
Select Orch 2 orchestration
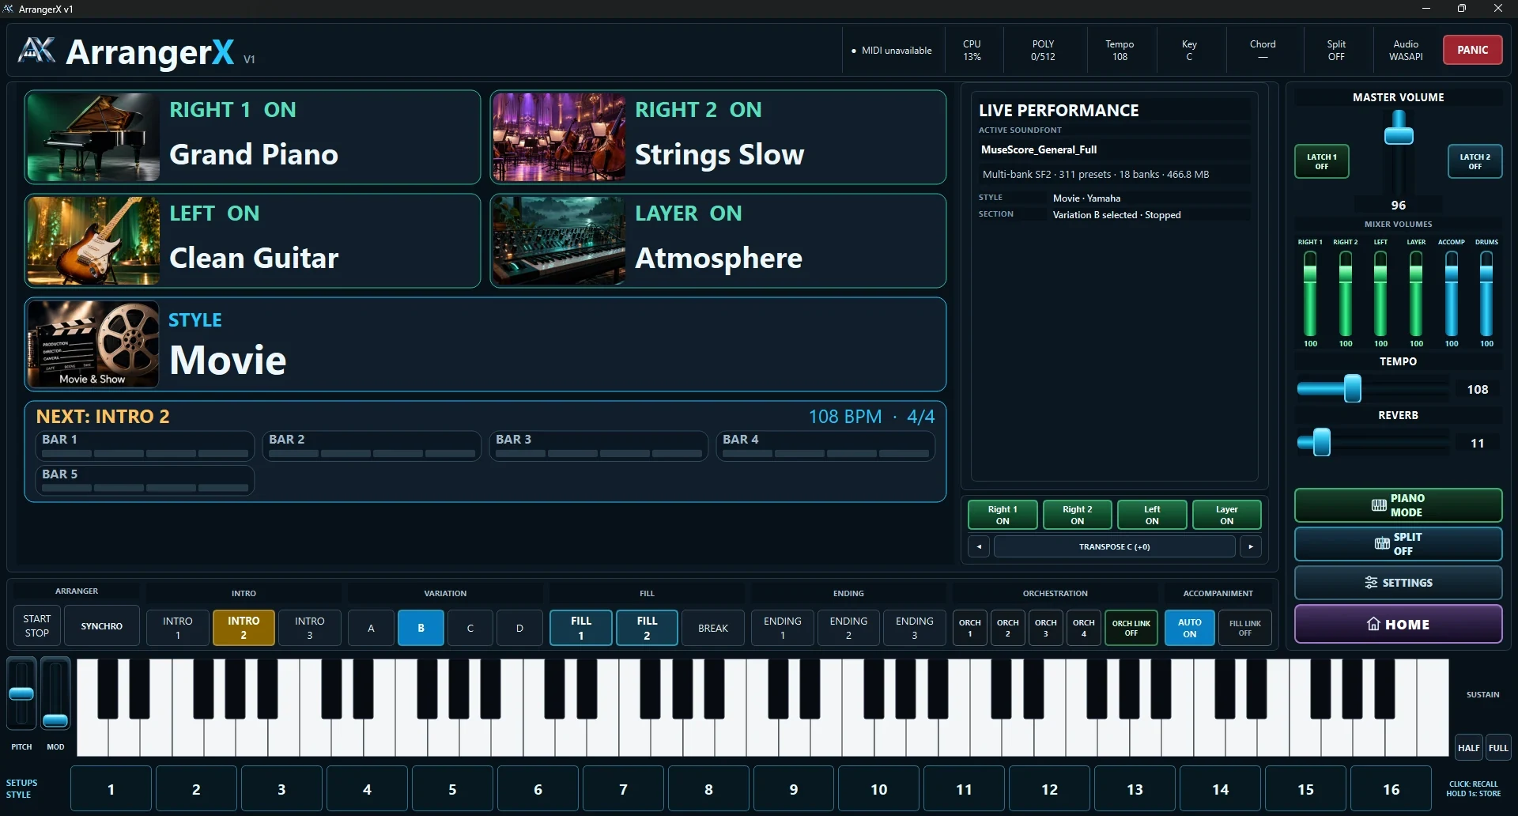click(1008, 628)
